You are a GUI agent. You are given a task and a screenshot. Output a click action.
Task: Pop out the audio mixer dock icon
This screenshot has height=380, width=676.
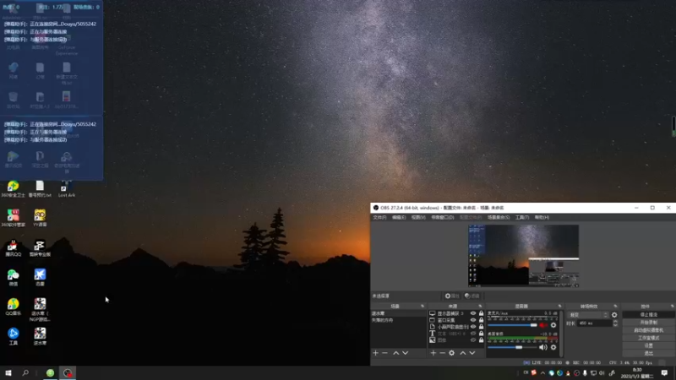560,306
